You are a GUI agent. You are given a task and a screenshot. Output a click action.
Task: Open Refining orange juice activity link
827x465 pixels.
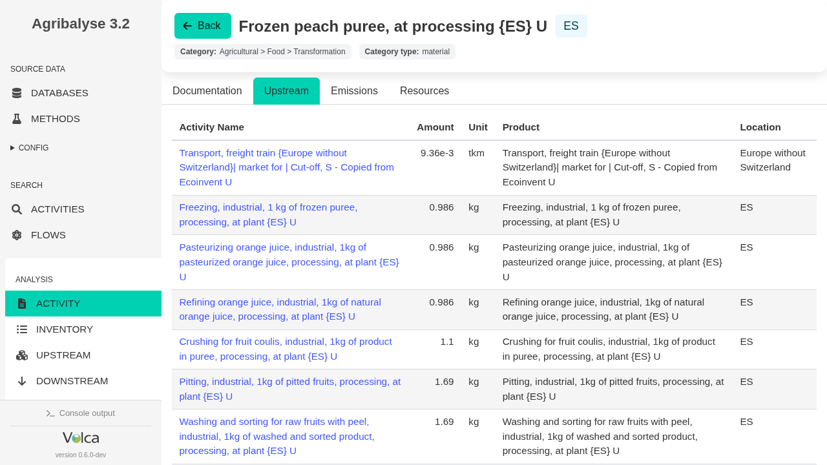point(280,309)
